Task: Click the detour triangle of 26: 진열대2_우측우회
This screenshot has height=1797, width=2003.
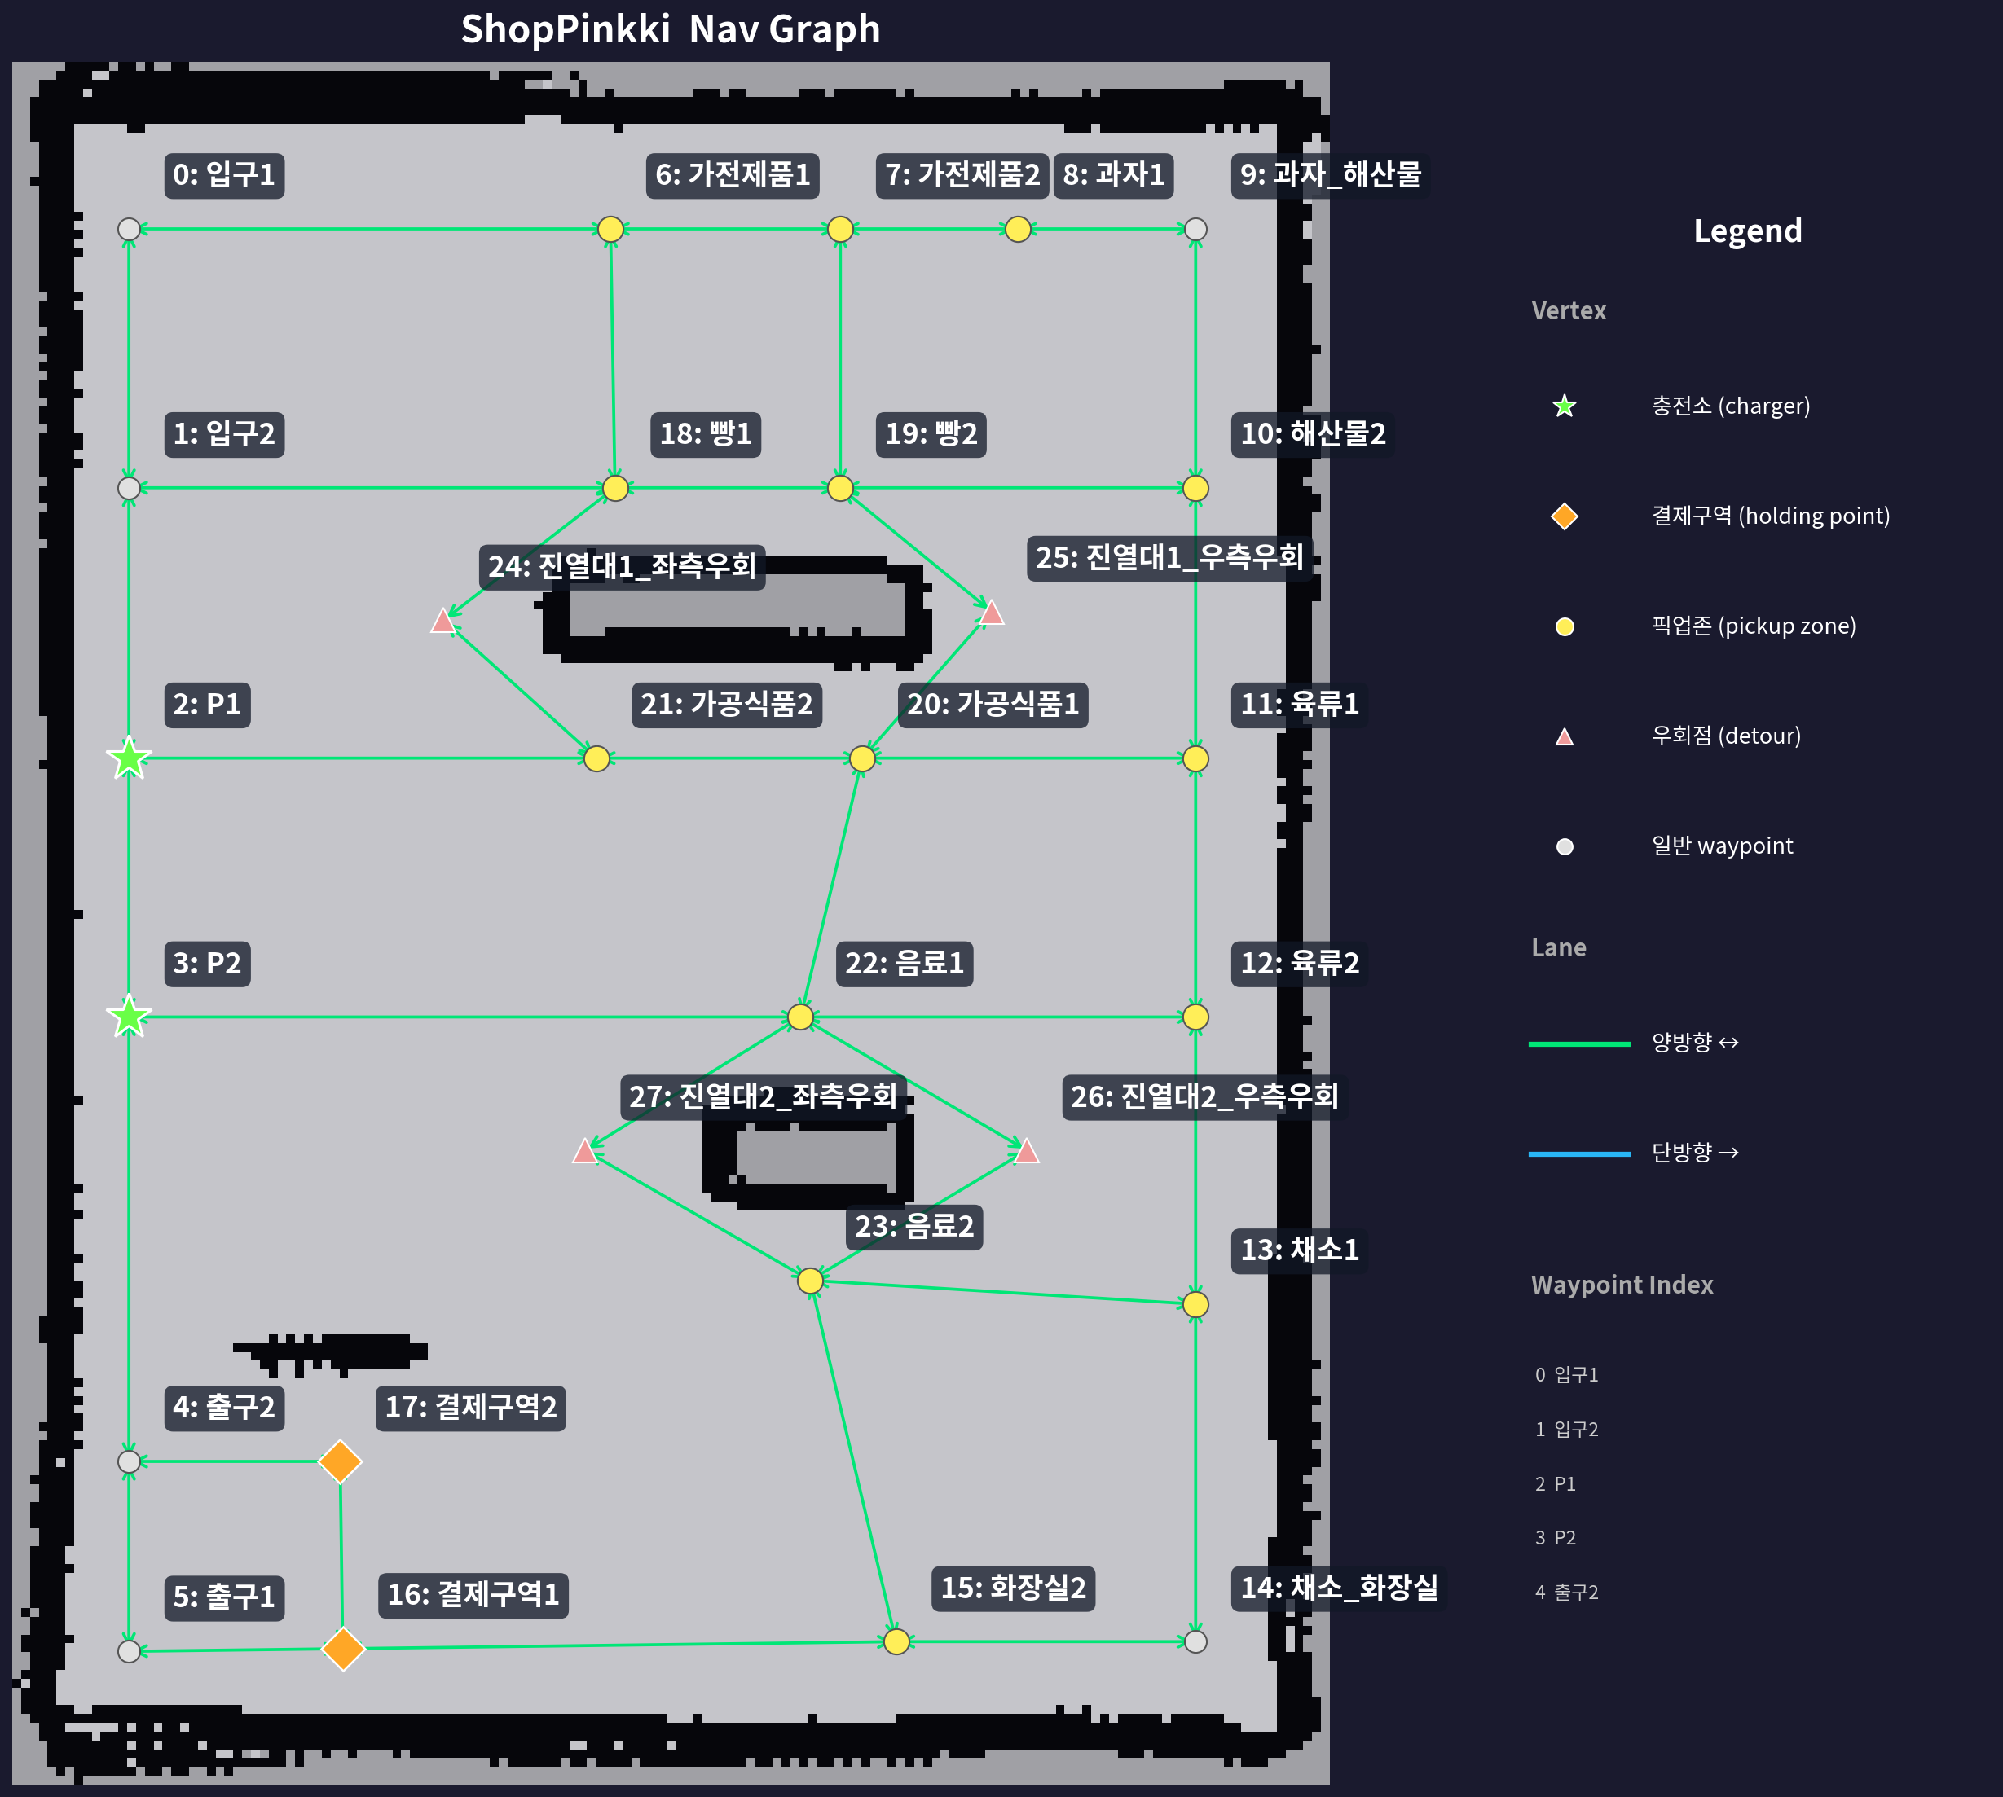Action: click(x=1028, y=1151)
